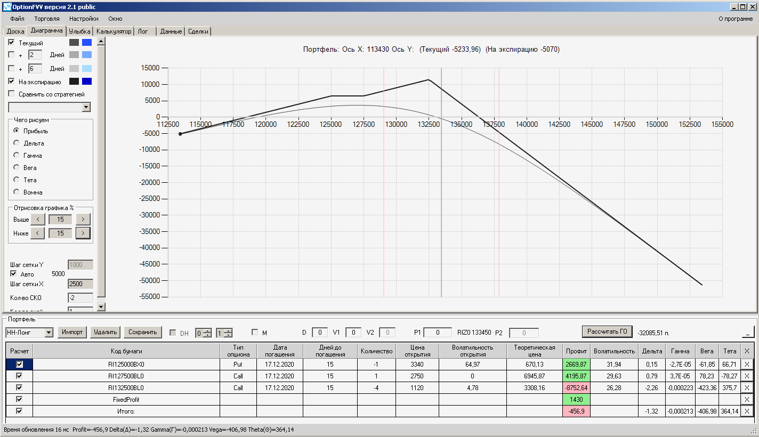This screenshot has height=437, width=759.
Task: Enable the +2 Дней curve checkbox
Action: point(12,55)
